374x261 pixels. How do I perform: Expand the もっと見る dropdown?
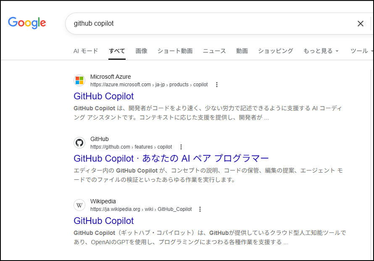[321, 51]
